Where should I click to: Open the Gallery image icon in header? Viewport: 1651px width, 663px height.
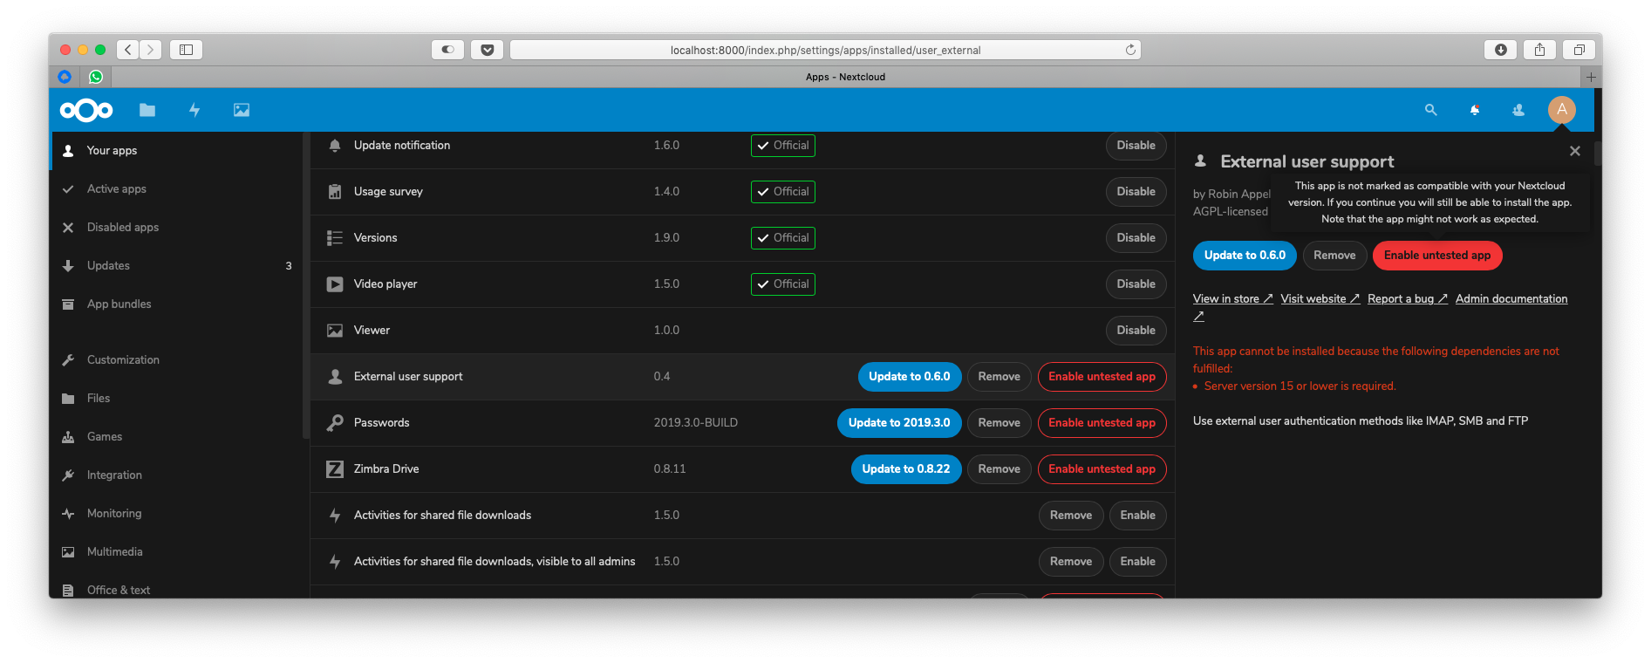pos(242,110)
